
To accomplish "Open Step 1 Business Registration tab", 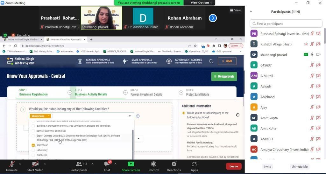I will [x=33, y=92].
